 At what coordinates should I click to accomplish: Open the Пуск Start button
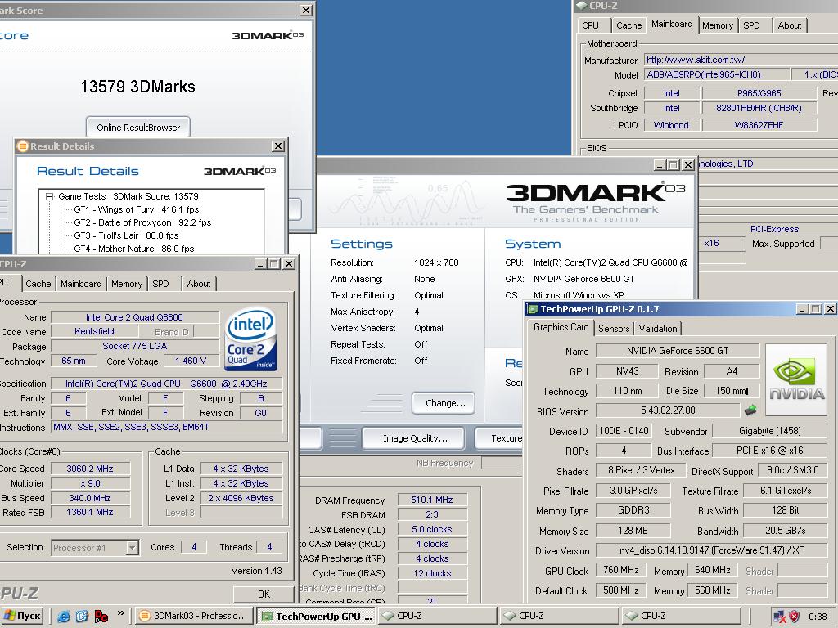[22, 617]
